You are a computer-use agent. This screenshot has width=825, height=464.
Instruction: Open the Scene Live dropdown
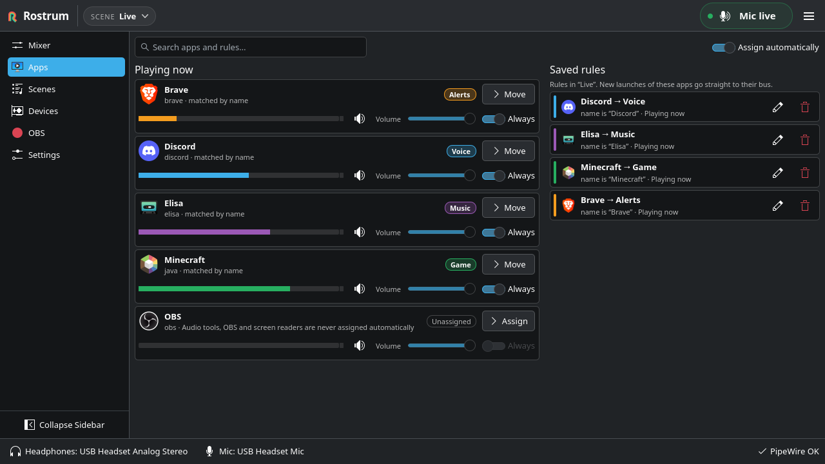pyautogui.click(x=119, y=16)
